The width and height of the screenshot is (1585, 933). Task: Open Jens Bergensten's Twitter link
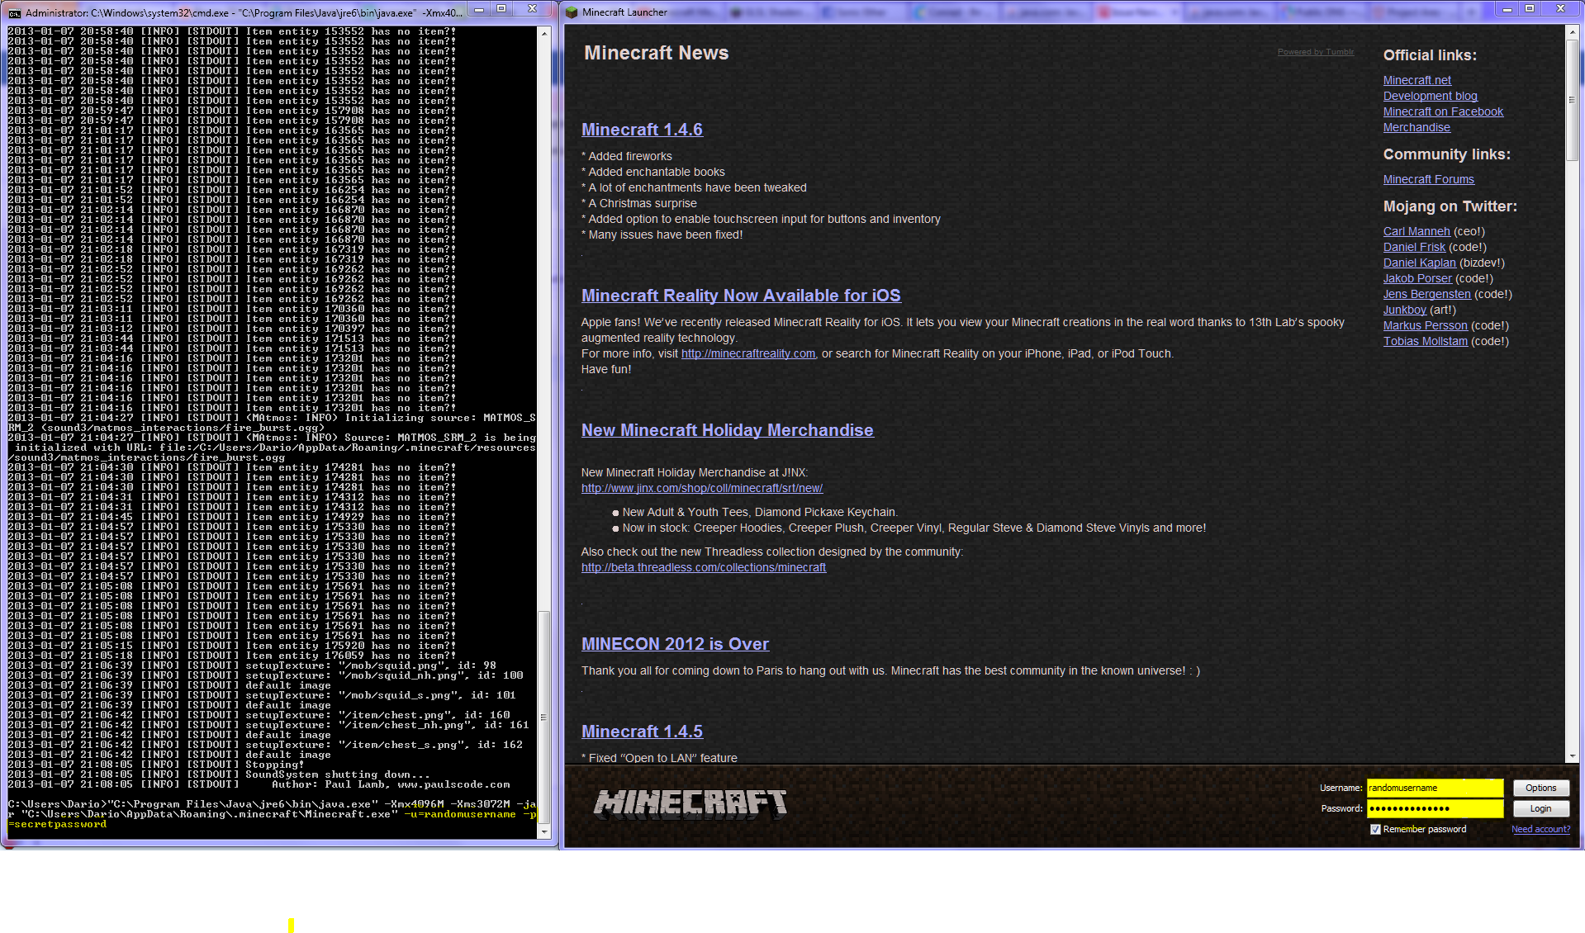pyautogui.click(x=1427, y=294)
